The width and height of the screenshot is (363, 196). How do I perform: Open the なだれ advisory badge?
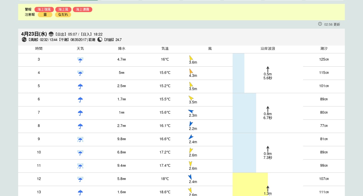63,14
